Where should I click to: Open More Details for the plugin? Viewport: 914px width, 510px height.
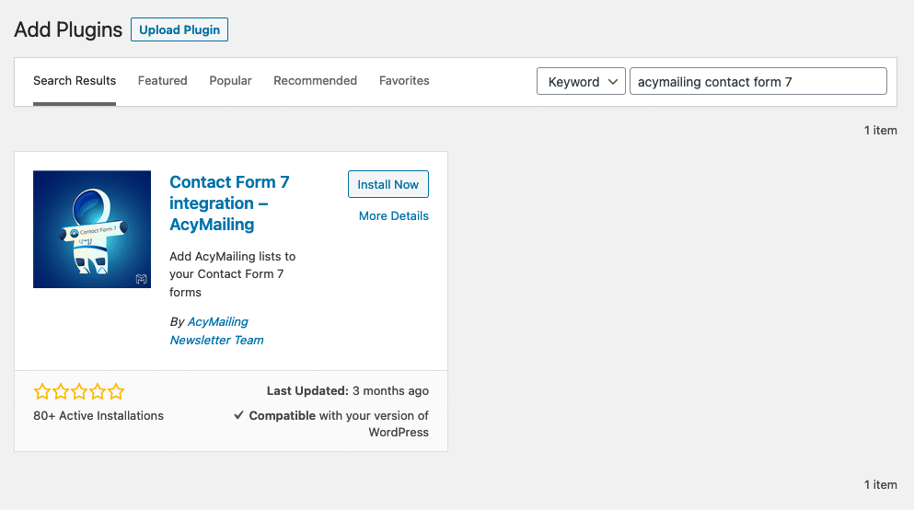(393, 215)
